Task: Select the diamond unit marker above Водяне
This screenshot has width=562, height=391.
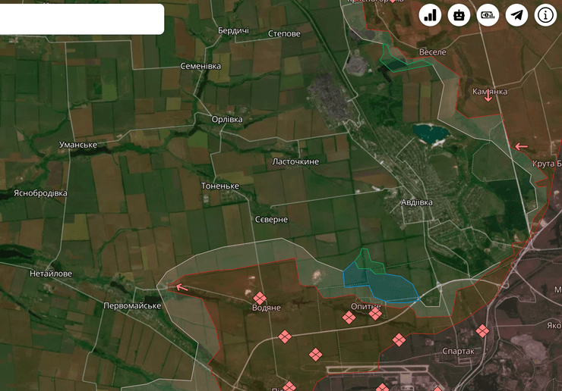Action: tap(260, 298)
